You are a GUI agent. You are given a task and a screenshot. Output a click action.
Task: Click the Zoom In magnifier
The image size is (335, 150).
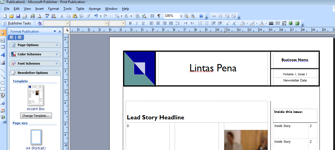193,16
